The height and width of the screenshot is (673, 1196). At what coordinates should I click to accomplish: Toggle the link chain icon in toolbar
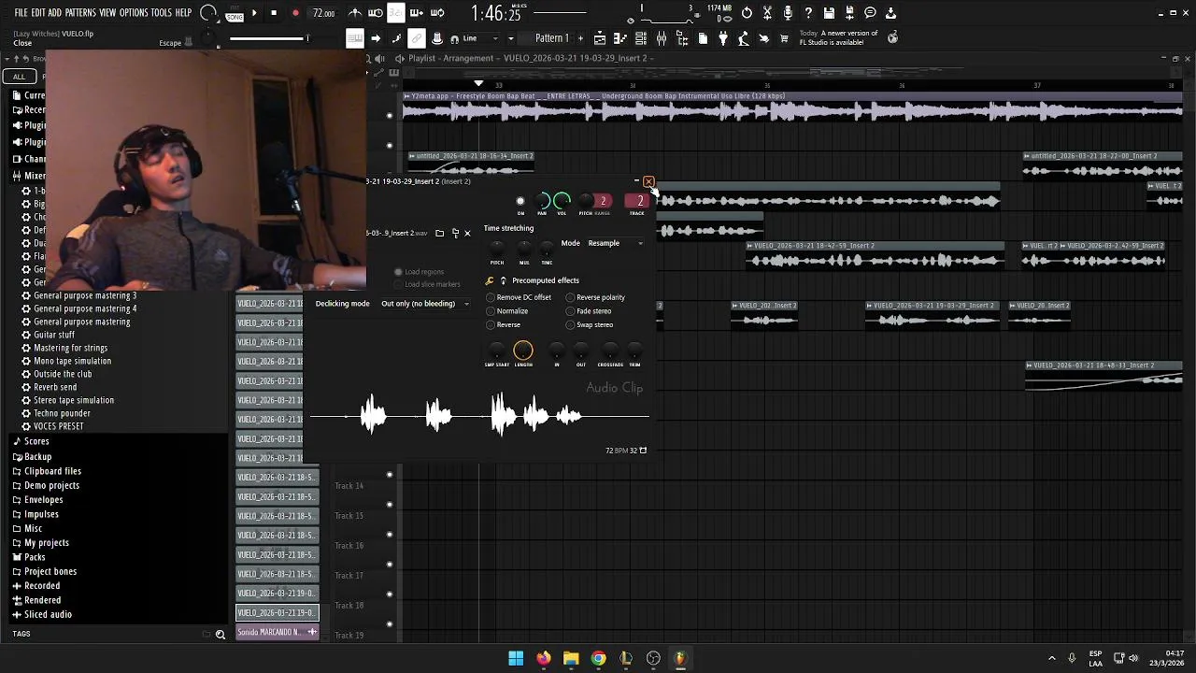click(x=417, y=38)
